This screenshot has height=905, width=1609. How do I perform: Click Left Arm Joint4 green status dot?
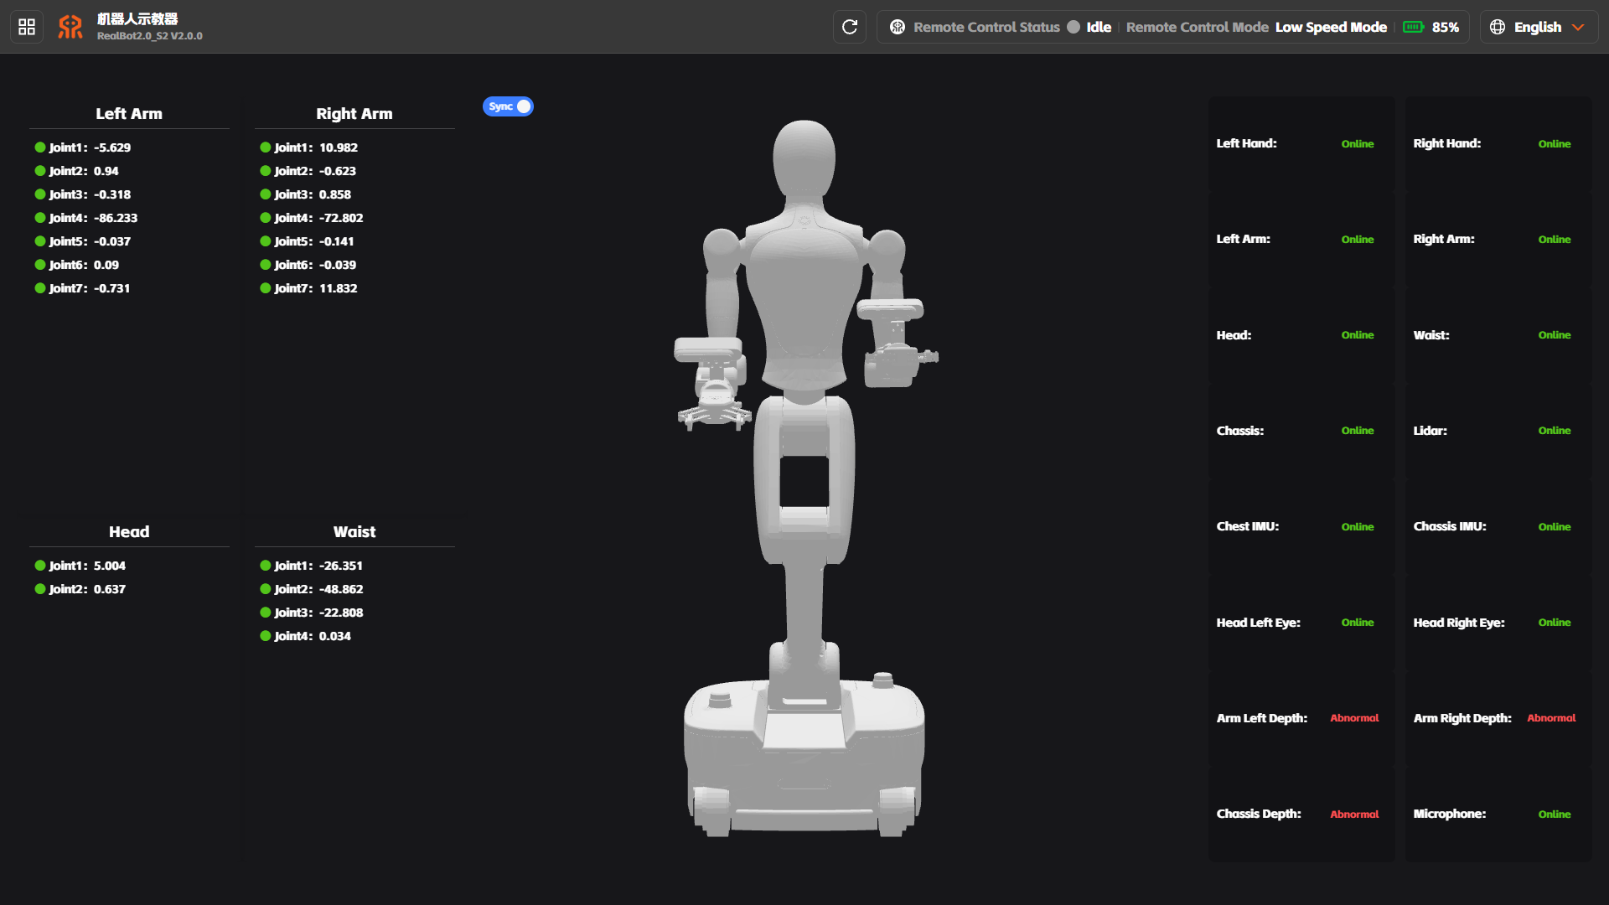click(40, 218)
